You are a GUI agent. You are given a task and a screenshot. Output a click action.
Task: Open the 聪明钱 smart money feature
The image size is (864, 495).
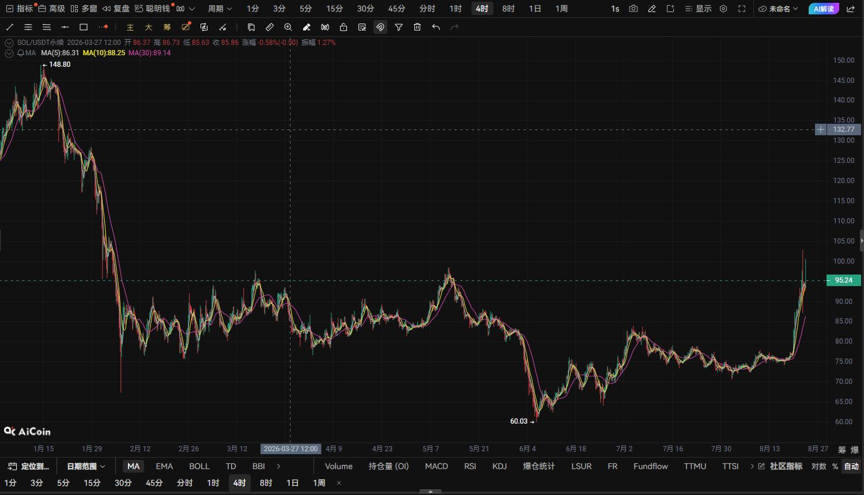[153, 9]
